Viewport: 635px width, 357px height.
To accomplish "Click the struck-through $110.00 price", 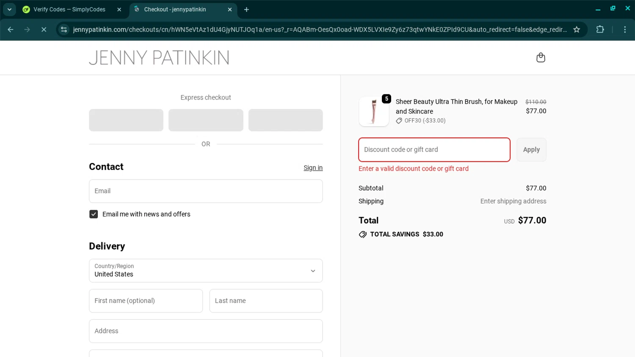I will 536,102.
